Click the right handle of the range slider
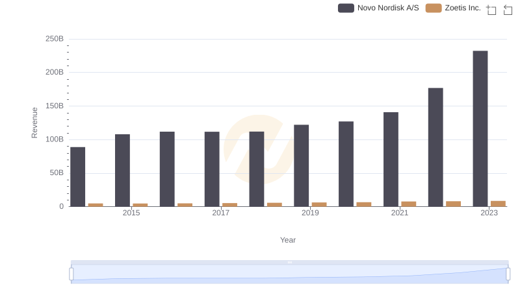Image resolution: width=520 pixels, height=299 pixels. 508,274
